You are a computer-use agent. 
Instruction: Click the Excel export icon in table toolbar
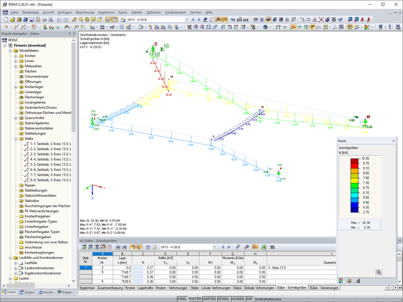(264, 247)
